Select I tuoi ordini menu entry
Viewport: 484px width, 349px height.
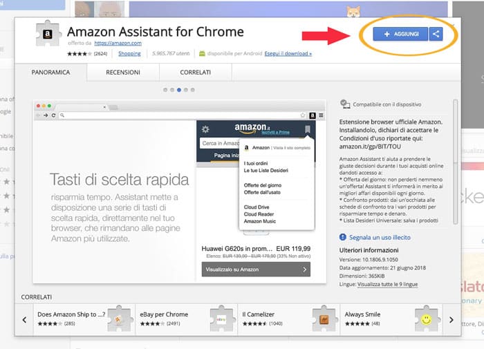[256, 163]
